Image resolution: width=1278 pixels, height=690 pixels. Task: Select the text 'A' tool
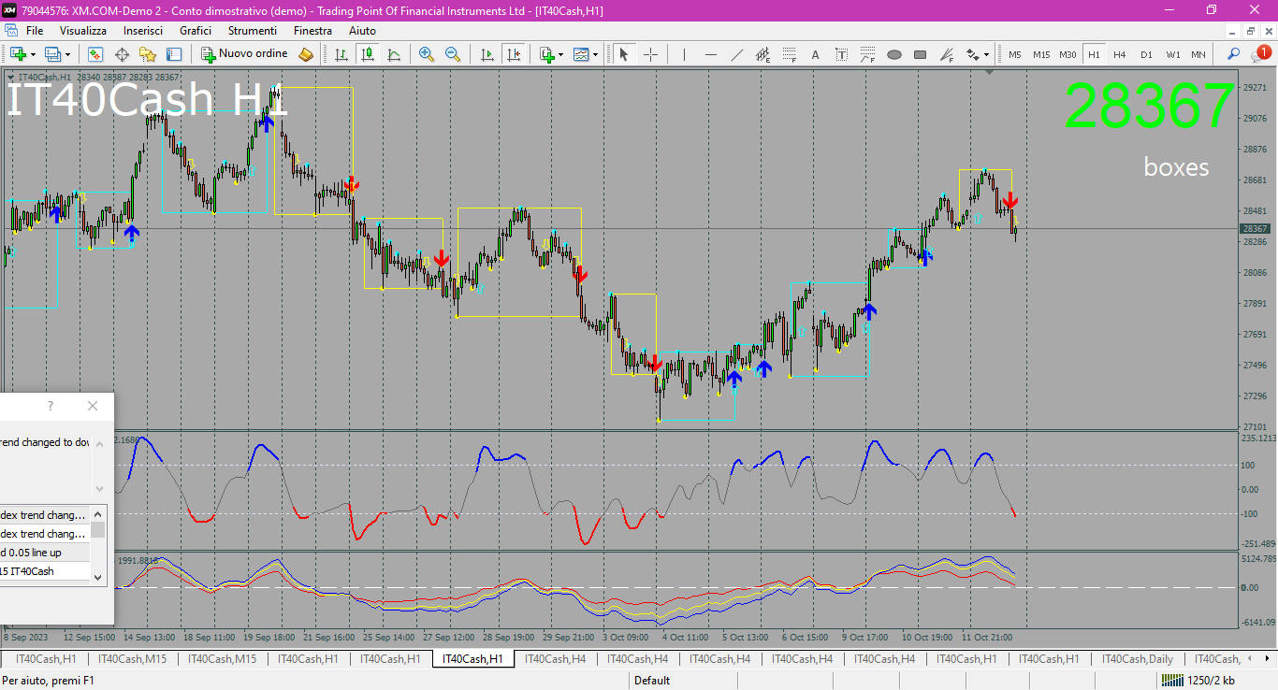click(x=815, y=54)
